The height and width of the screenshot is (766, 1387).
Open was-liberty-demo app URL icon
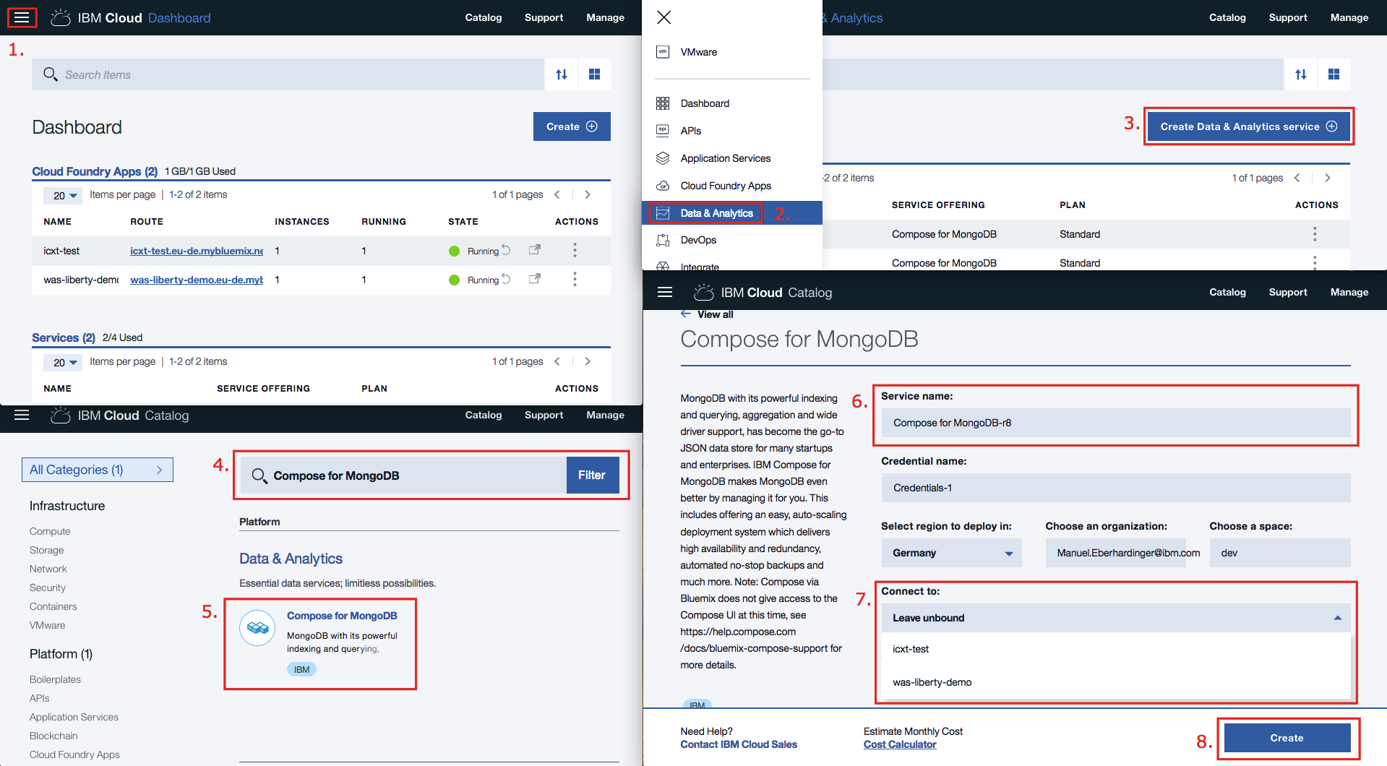point(535,279)
